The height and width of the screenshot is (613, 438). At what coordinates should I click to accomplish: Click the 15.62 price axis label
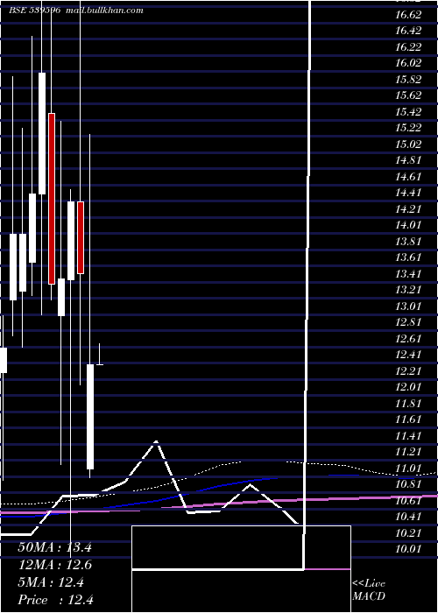pyautogui.click(x=409, y=95)
